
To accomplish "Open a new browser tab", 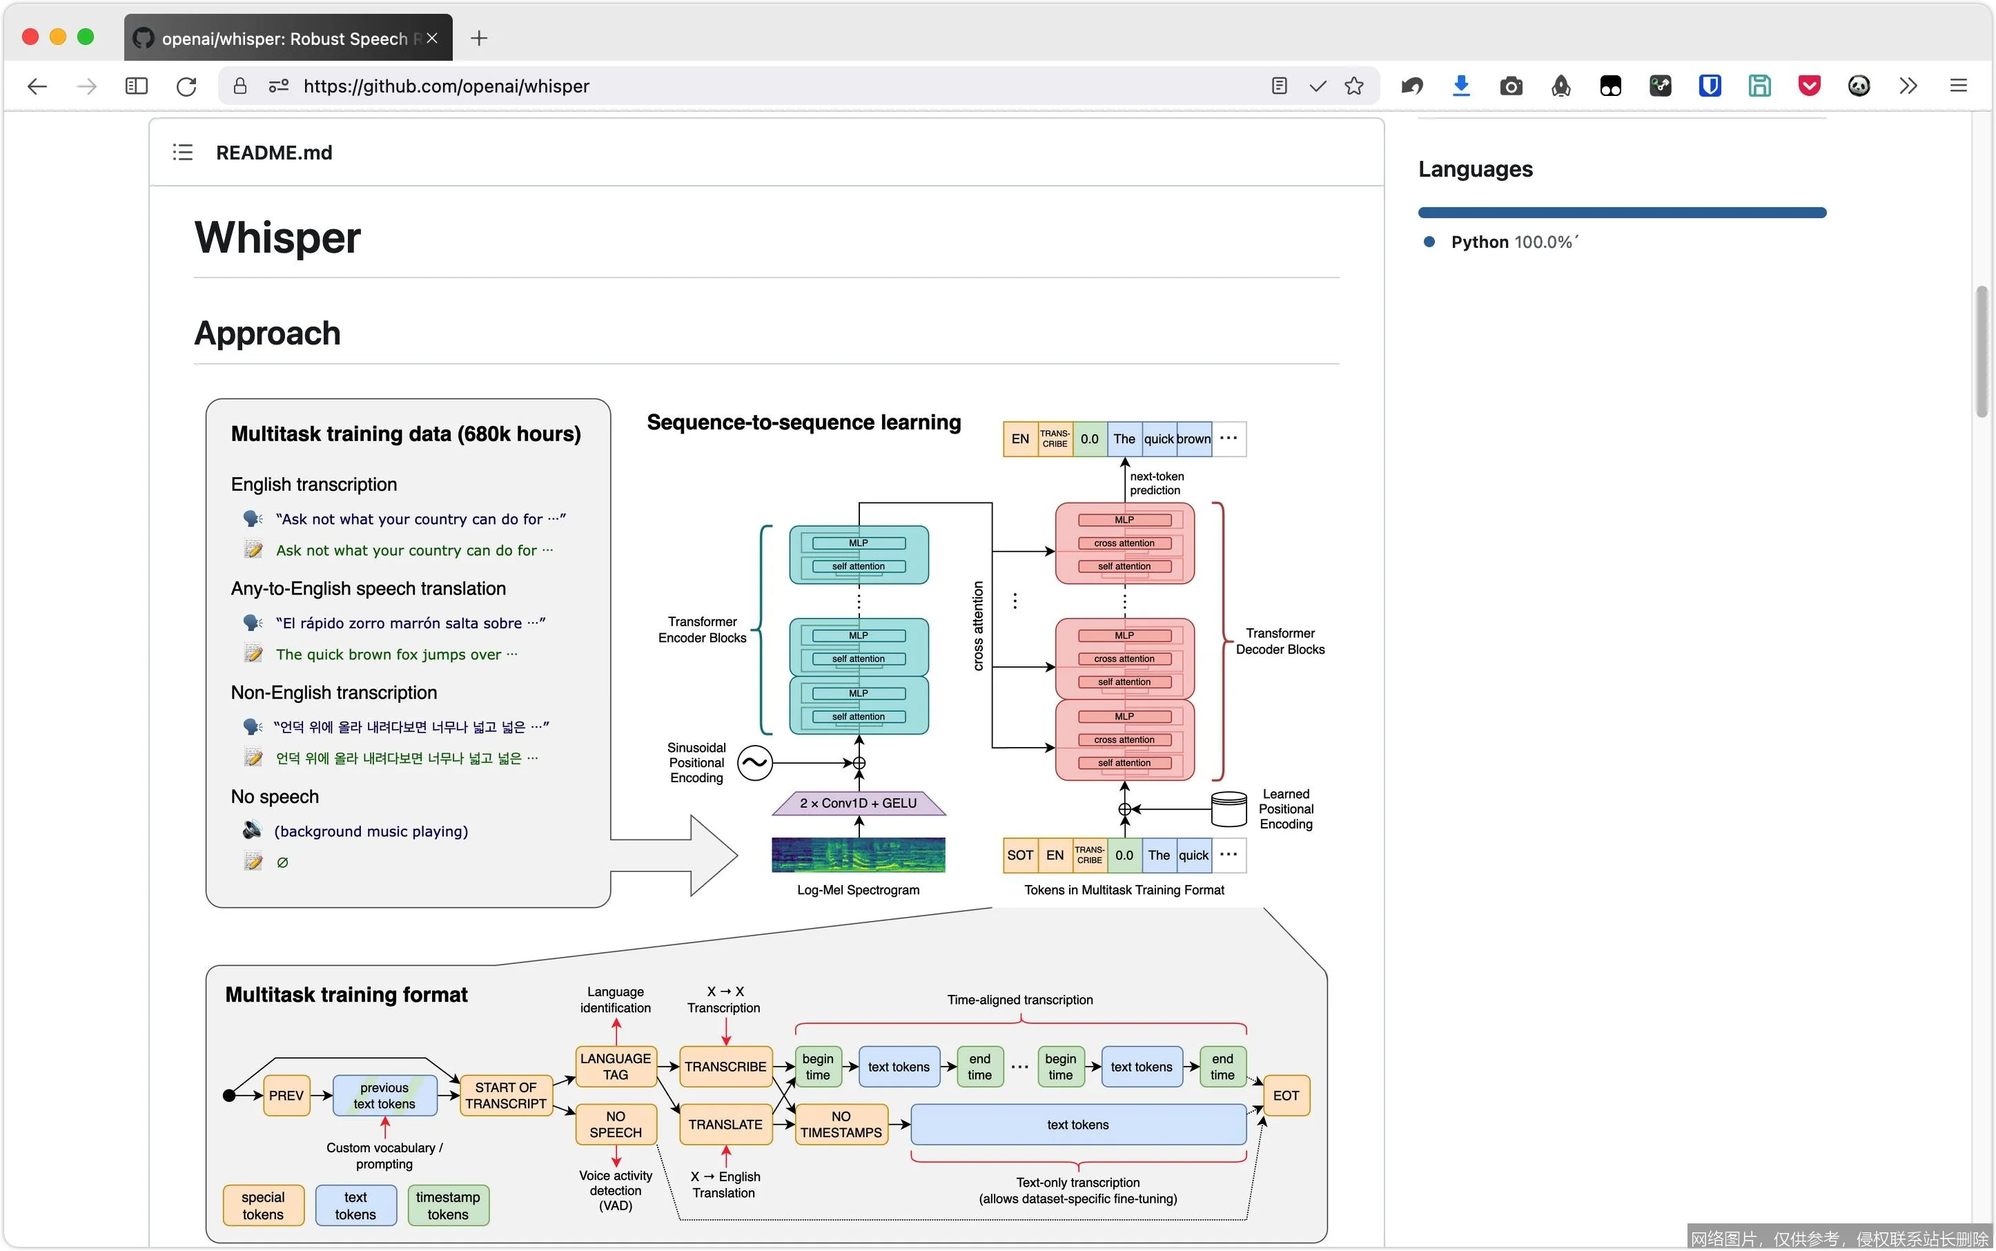I will coord(479,38).
